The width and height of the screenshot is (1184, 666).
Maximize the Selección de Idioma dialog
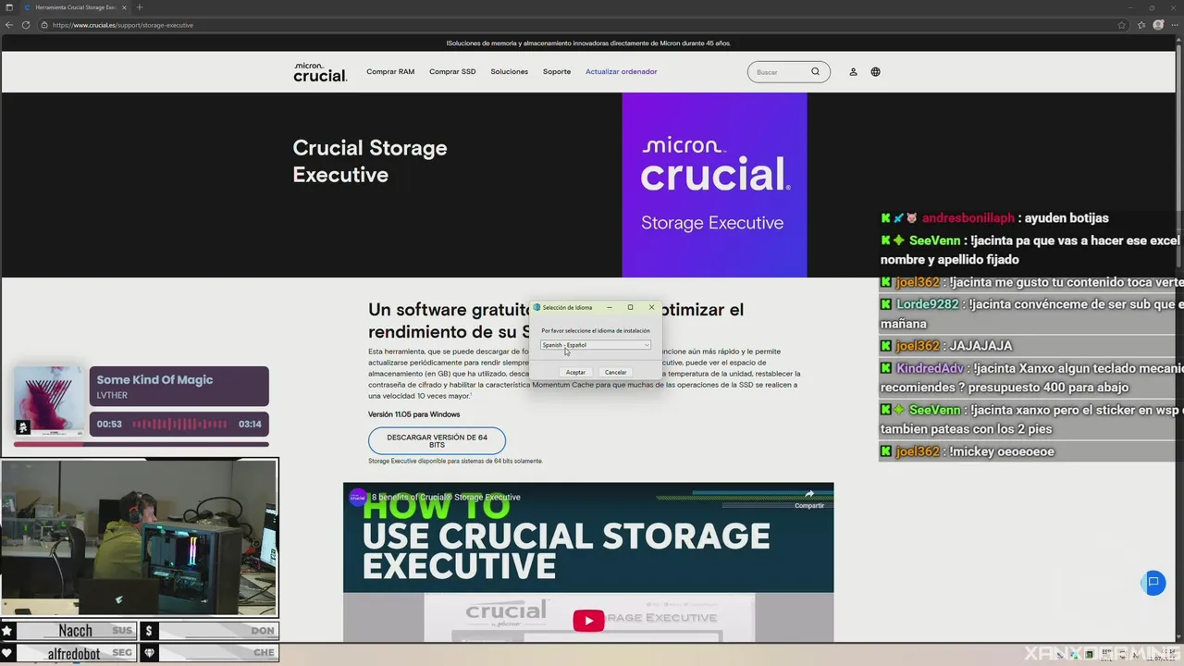coord(631,307)
